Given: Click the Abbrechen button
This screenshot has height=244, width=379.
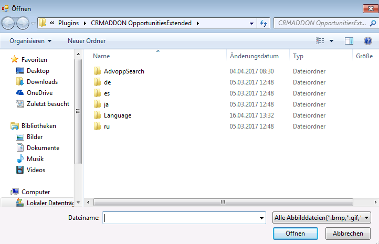Looking at the screenshot, I should point(348,234).
